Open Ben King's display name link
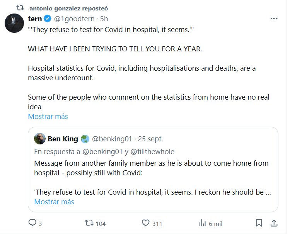 click(63, 139)
